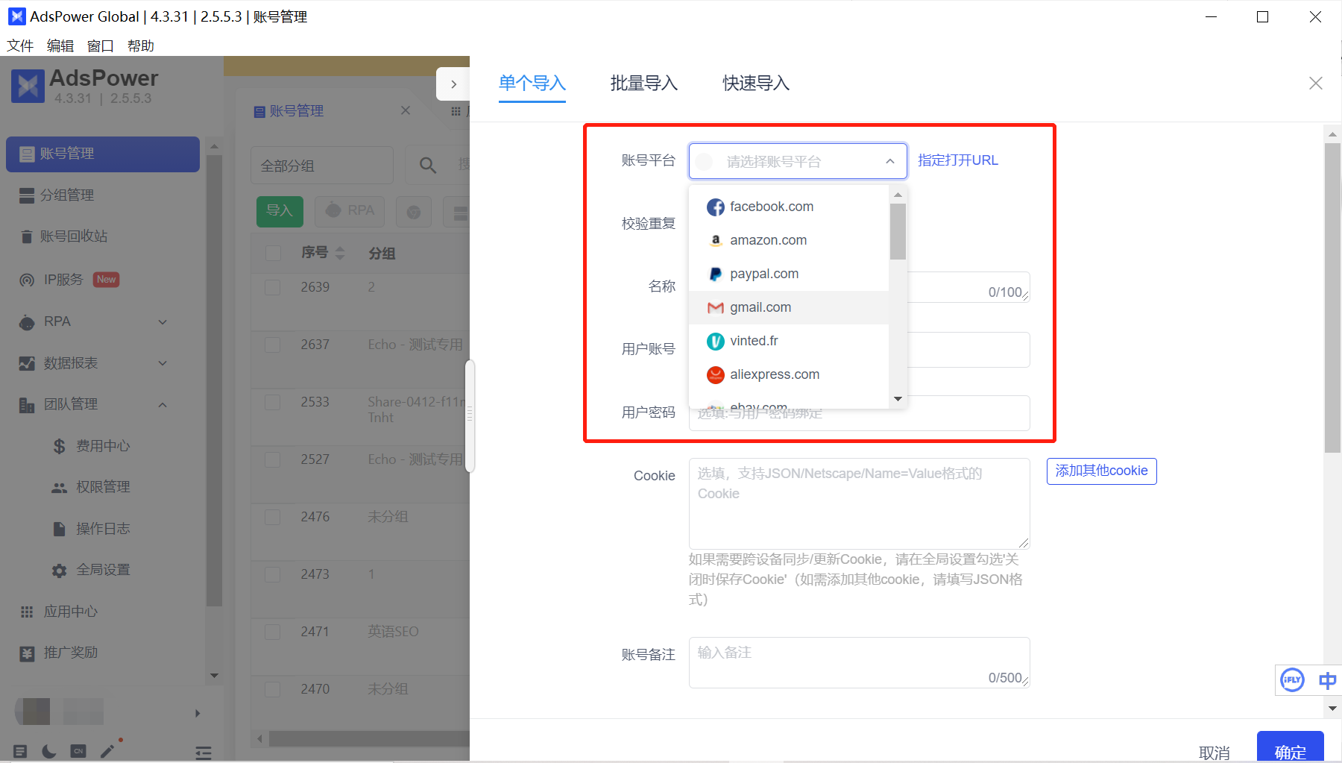Open the 帮助 menu
Screen dimensions: 1342x763
click(x=141, y=45)
